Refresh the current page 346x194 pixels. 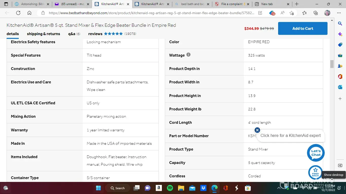[18, 13]
